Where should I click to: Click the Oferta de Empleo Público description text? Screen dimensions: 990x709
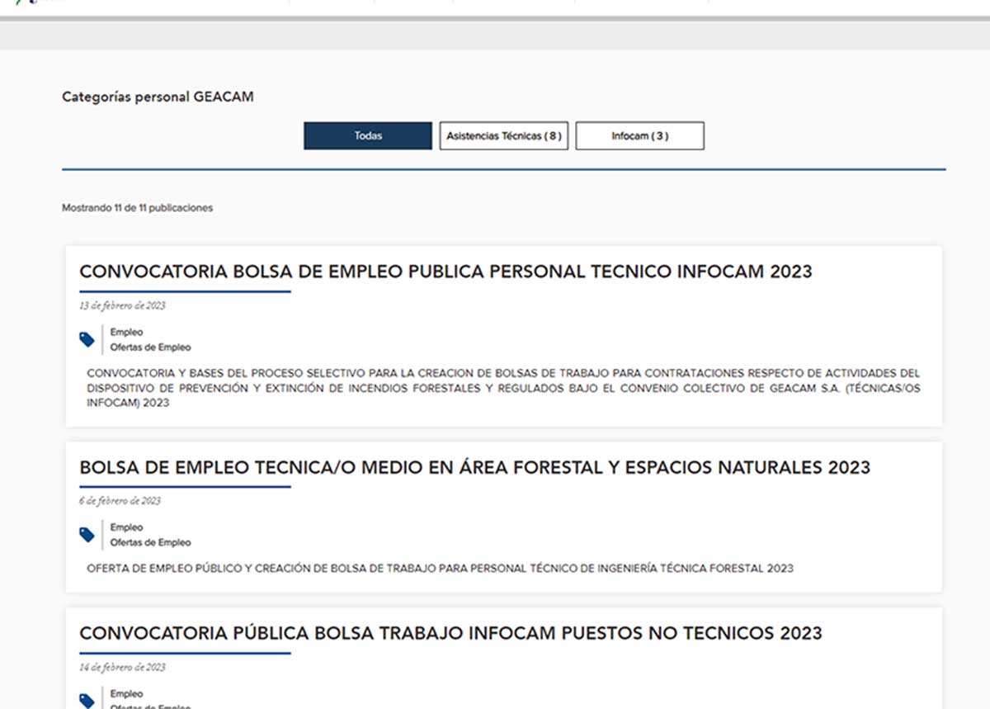tap(440, 569)
